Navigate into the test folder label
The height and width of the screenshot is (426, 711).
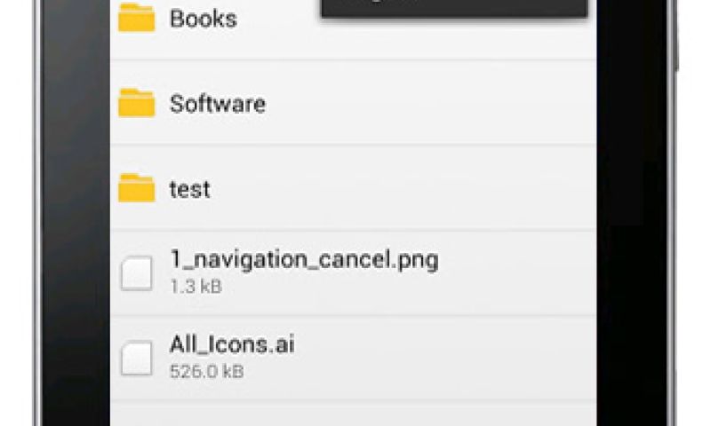tap(189, 189)
